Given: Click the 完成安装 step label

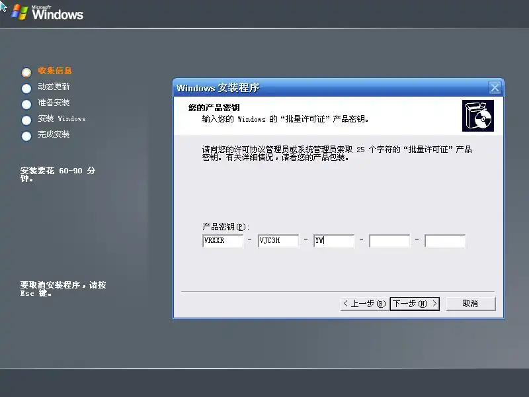Looking at the screenshot, I should tap(54, 134).
